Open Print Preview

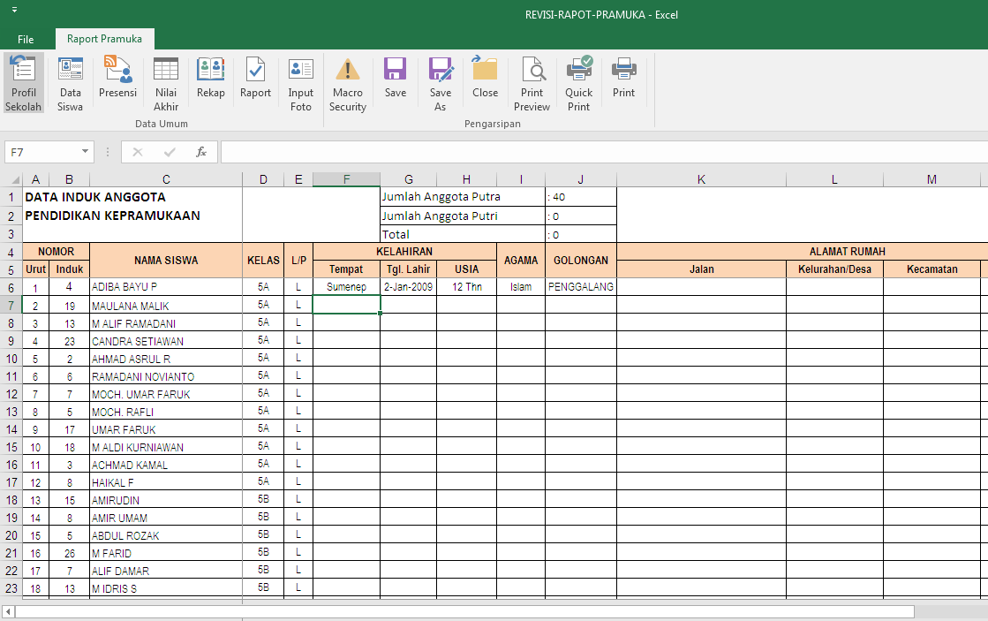pyautogui.click(x=532, y=81)
